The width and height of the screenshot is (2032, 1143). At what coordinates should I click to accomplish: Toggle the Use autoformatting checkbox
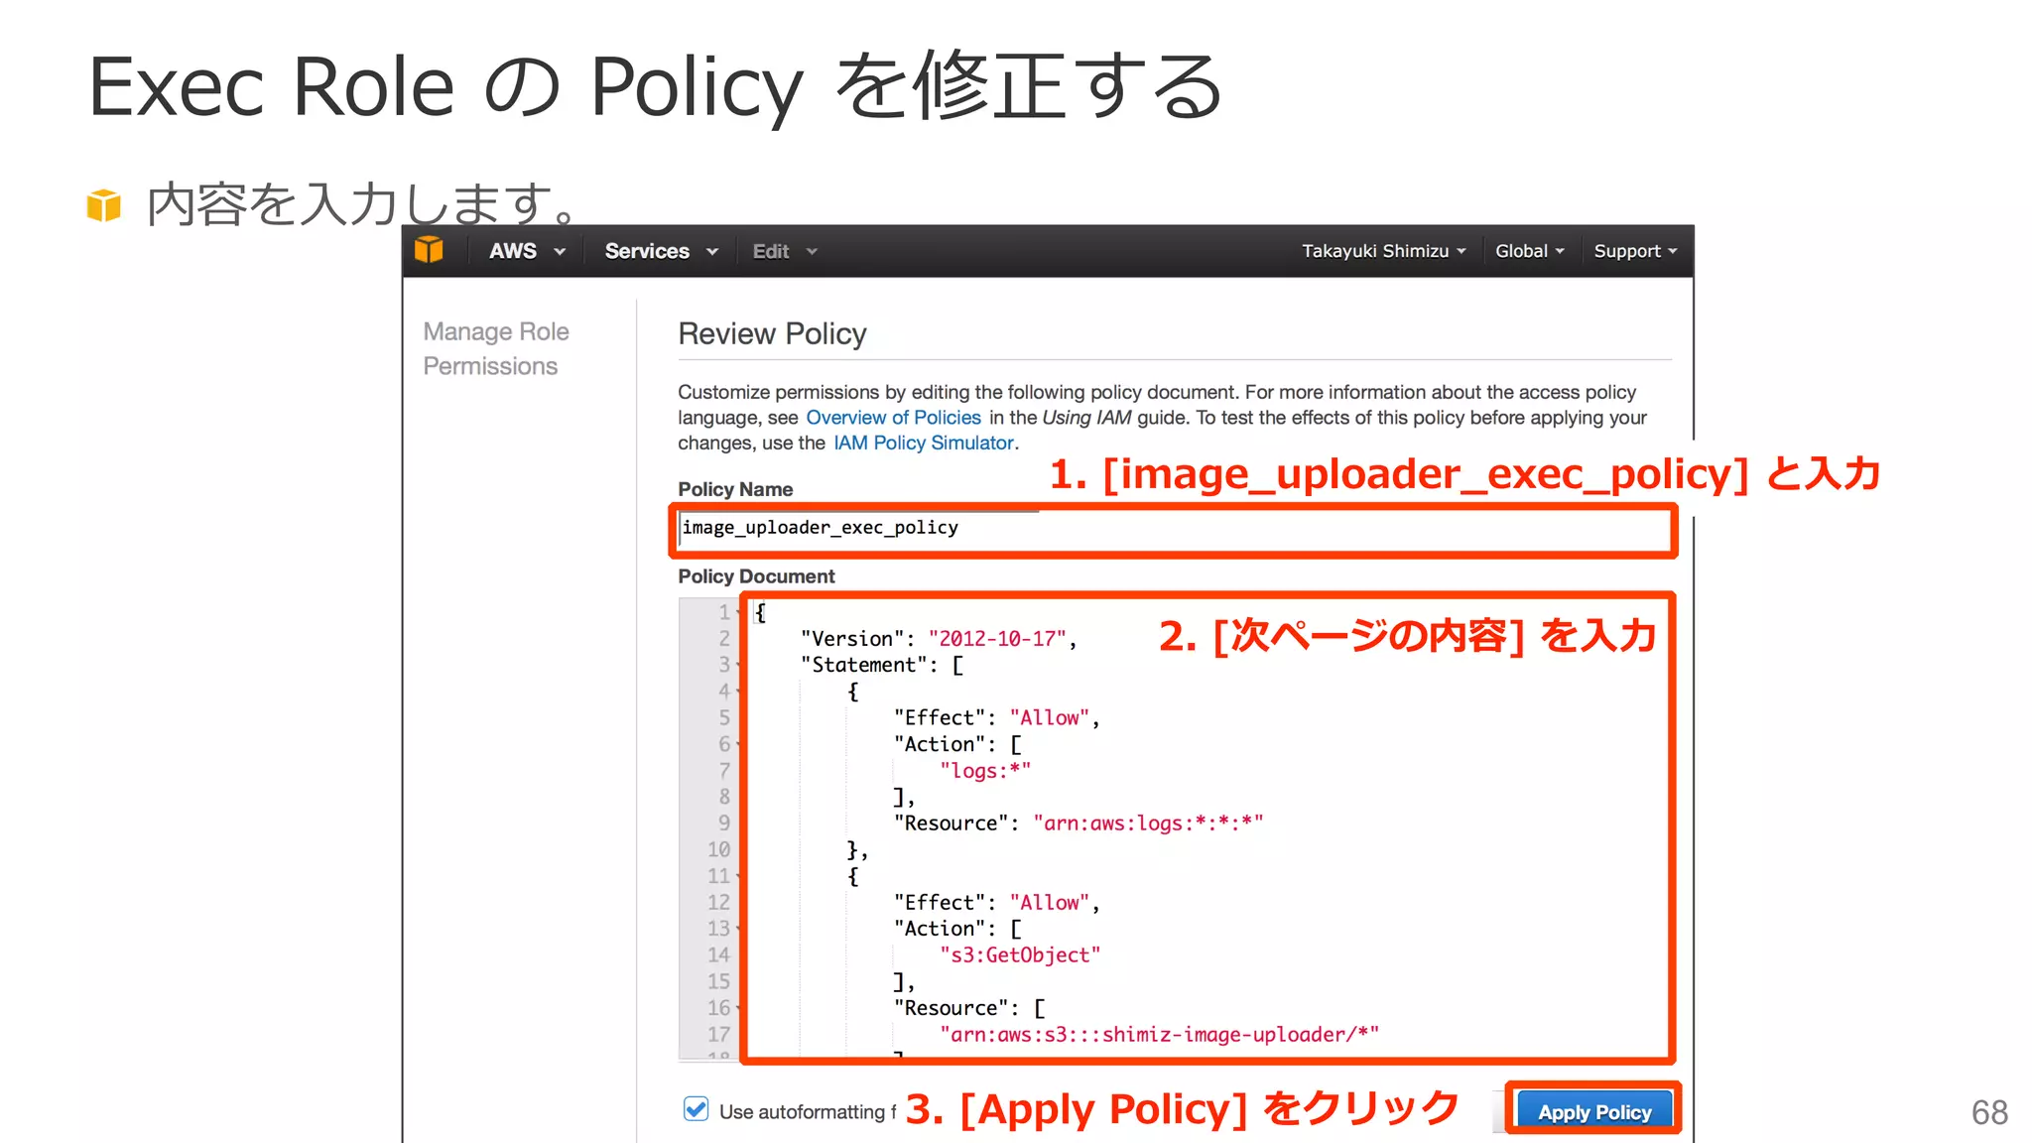[x=696, y=1109]
